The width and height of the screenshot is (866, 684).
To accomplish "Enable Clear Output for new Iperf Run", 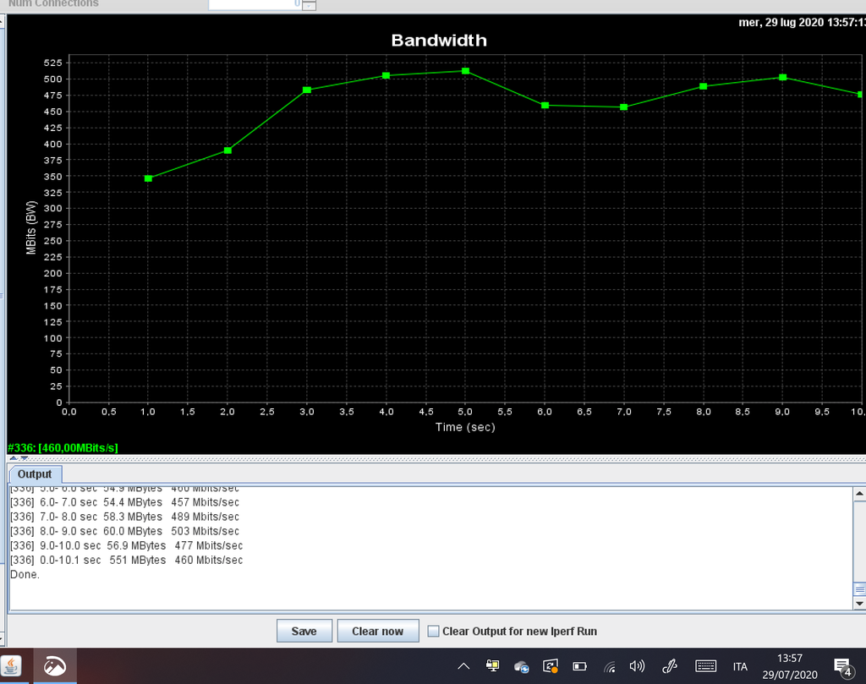I will (x=434, y=631).
